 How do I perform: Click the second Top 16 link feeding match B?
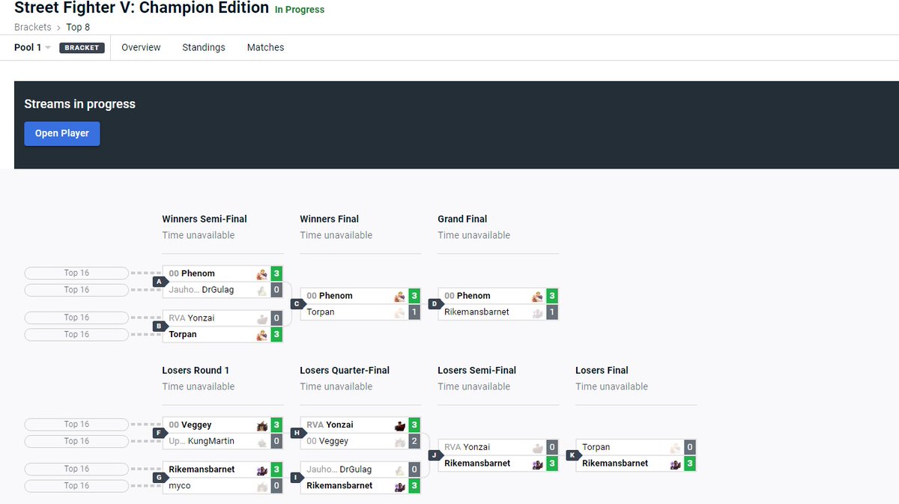(x=76, y=335)
